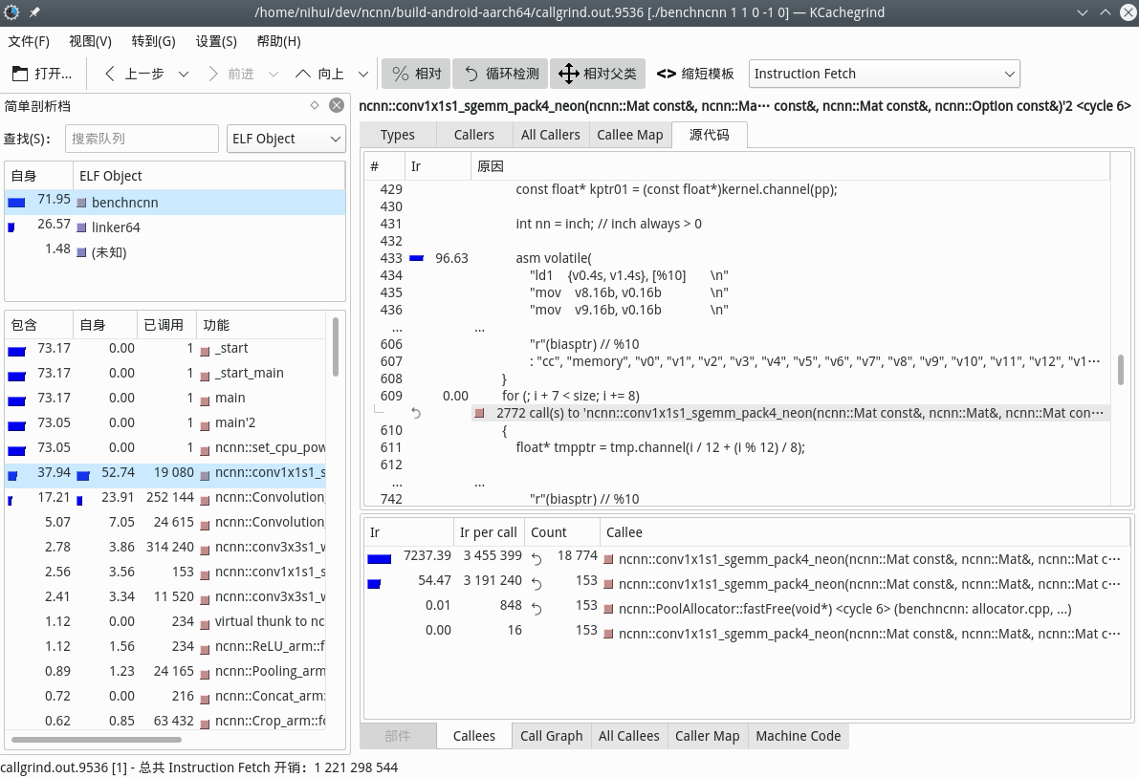Switch to the Caller Map tab
Image resolution: width=1139 pixels, height=778 pixels.
pos(707,736)
